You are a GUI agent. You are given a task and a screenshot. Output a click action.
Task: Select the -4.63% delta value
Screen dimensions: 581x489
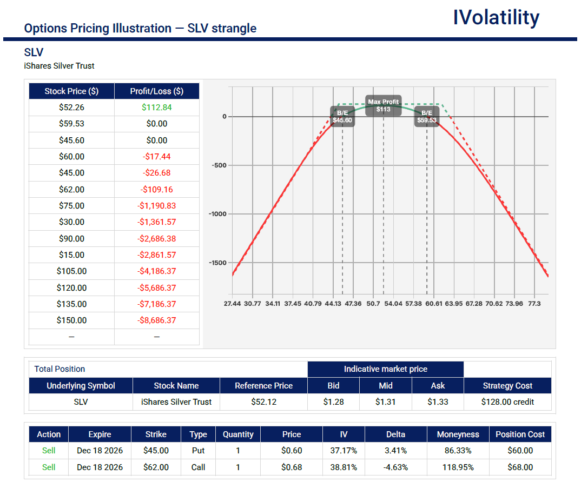pos(396,467)
